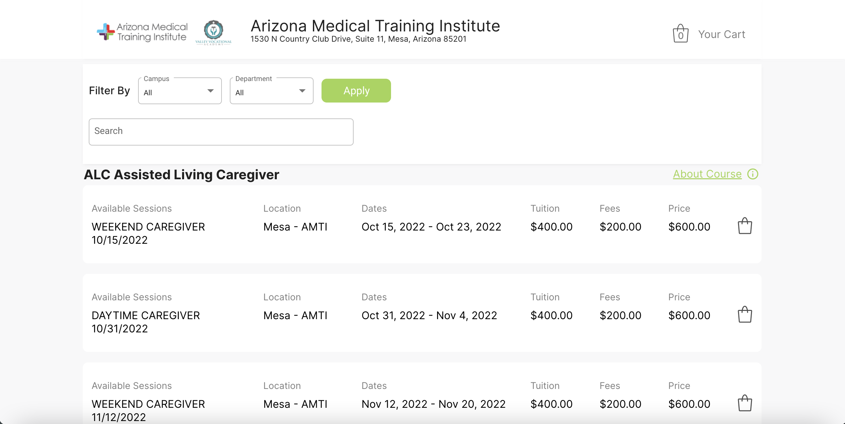Click the Campus dropdown arrow
Screen dimensions: 845x424
[211, 91]
